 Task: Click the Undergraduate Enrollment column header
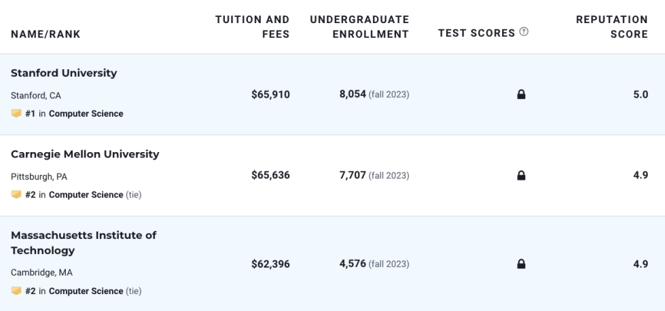(x=359, y=26)
